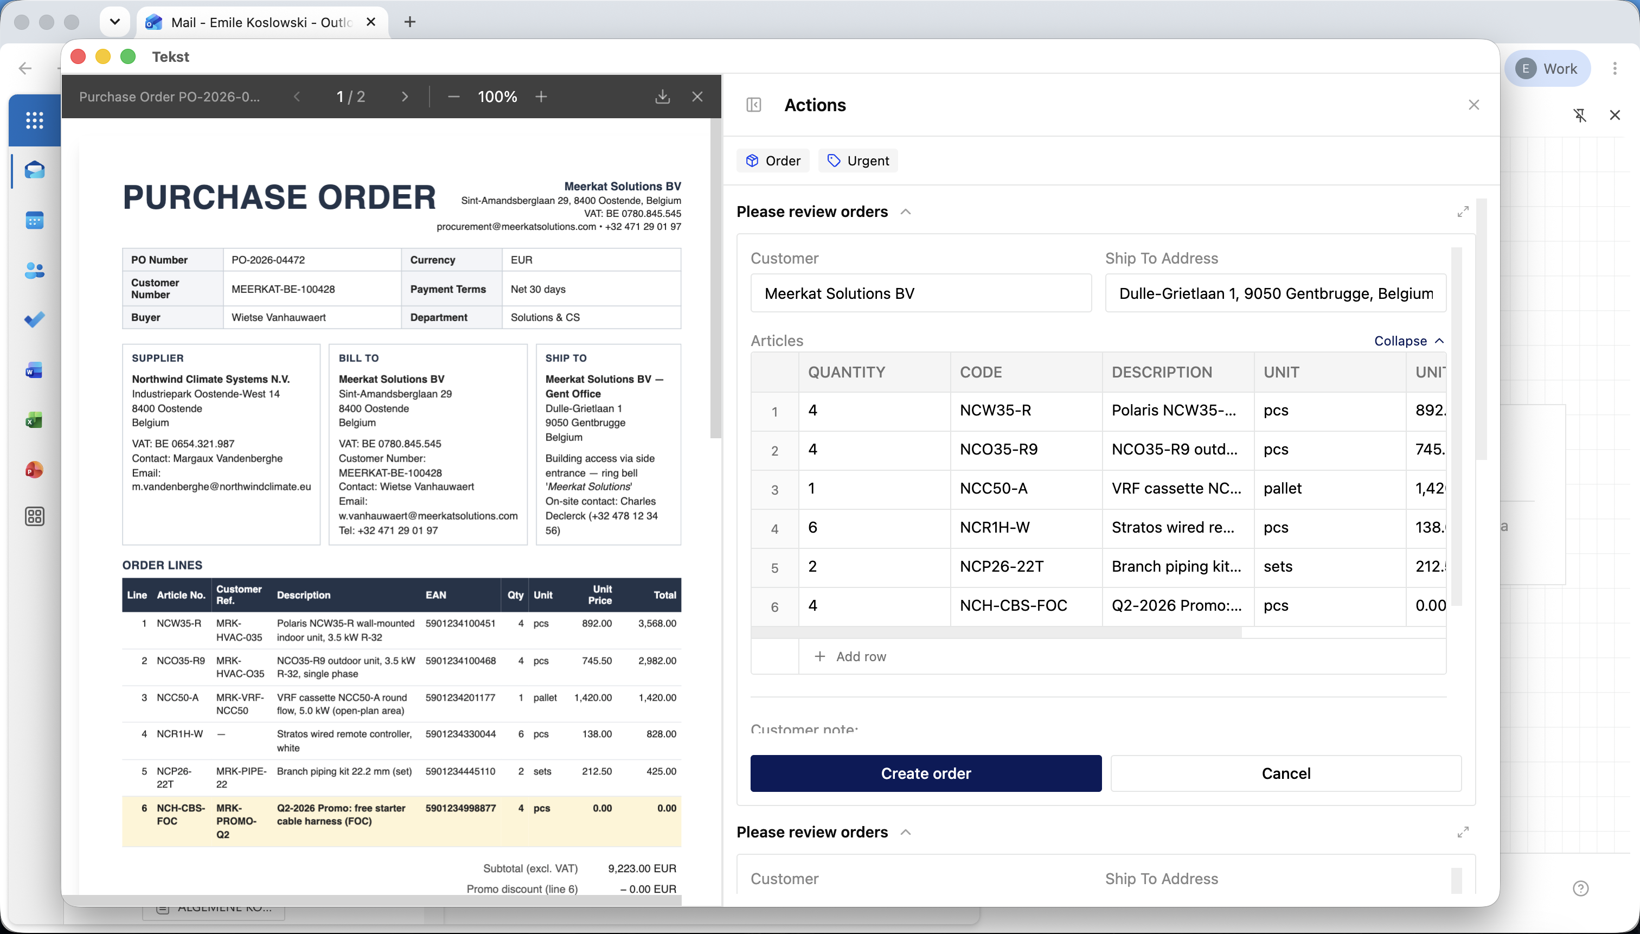Close the Mail browser tab
This screenshot has height=934, width=1640.
(371, 22)
